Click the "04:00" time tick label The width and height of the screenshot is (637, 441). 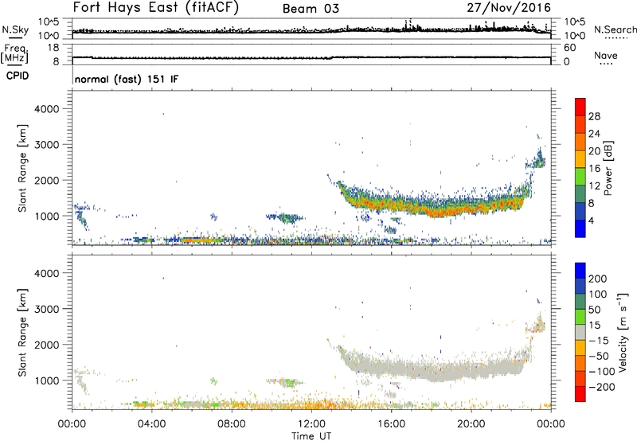point(152,424)
